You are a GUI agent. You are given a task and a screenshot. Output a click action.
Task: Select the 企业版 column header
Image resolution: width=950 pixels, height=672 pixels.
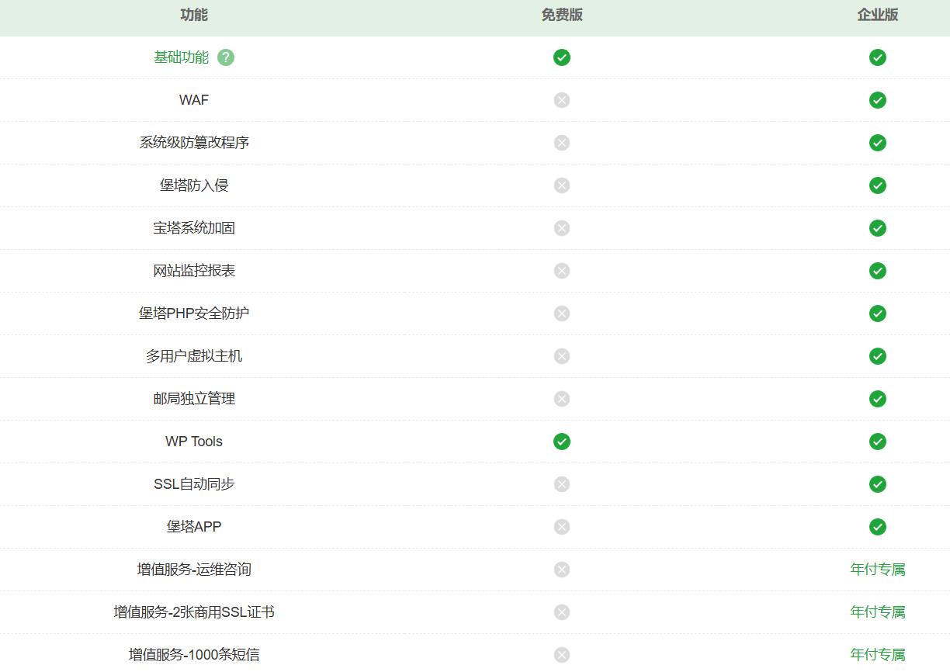(x=878, y=15)
